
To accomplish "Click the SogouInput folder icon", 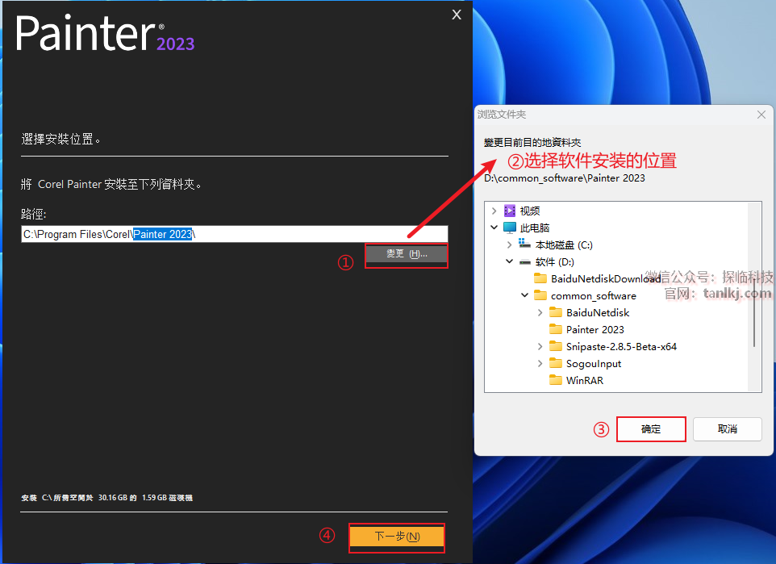I will click(x=556, y=363).
